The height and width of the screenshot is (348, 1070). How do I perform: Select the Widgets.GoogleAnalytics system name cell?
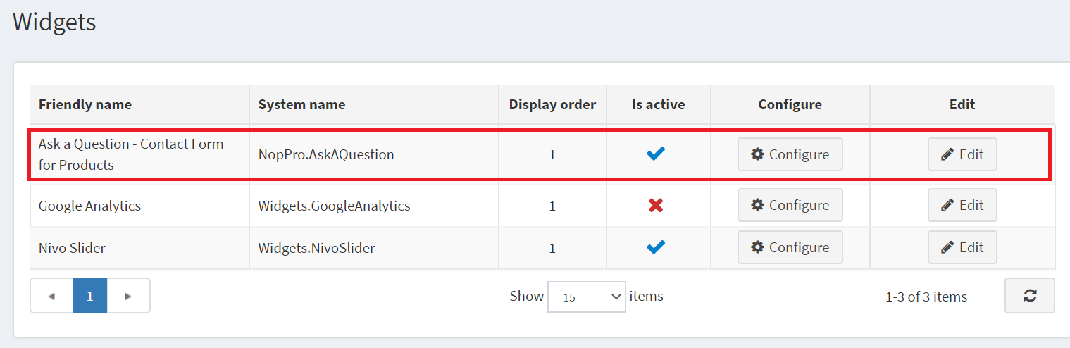click(x=374, y=206)
